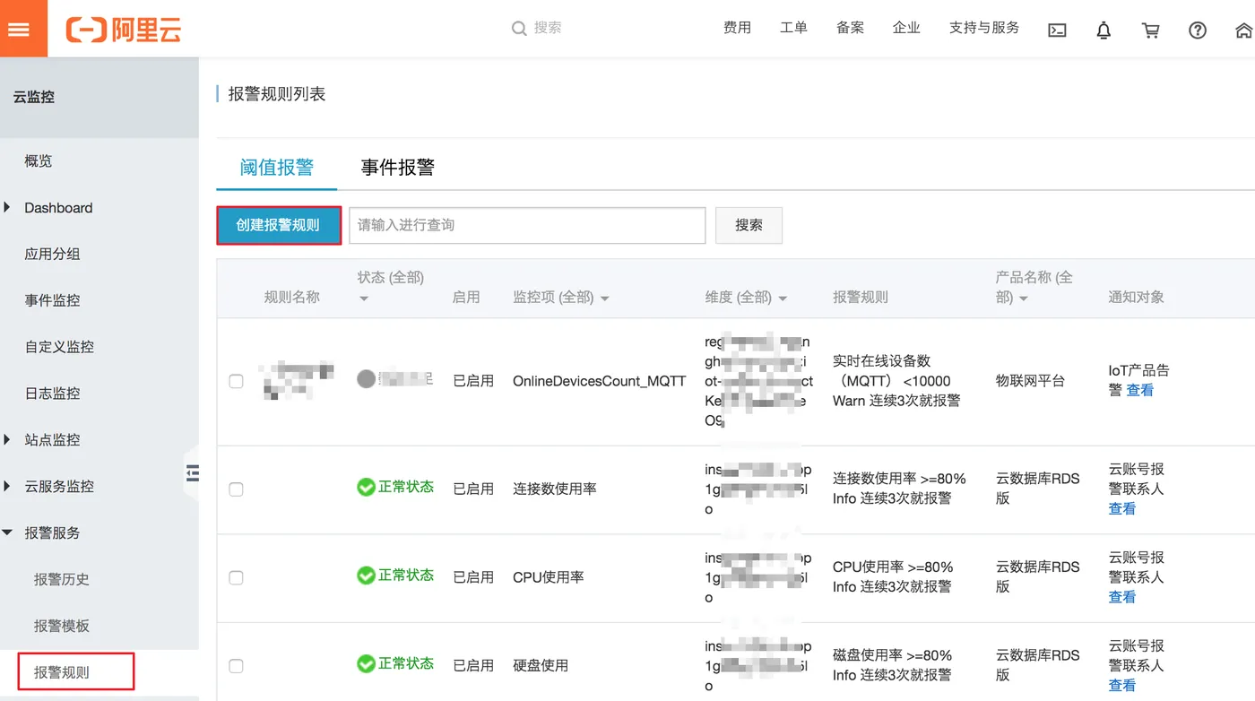The height and width of the screenshot is (701, 1255).
Task: Click green check icon in CPU使用率 row
Action: coord(366,575)
